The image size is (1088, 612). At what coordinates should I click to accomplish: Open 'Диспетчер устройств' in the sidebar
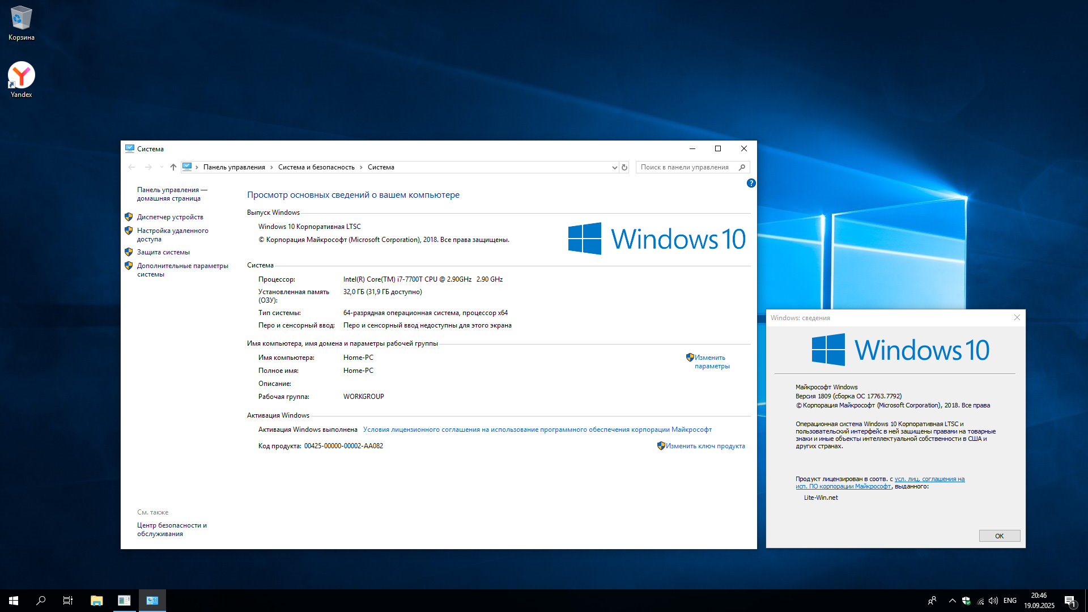pyautogui.click(x=170, y=217)
